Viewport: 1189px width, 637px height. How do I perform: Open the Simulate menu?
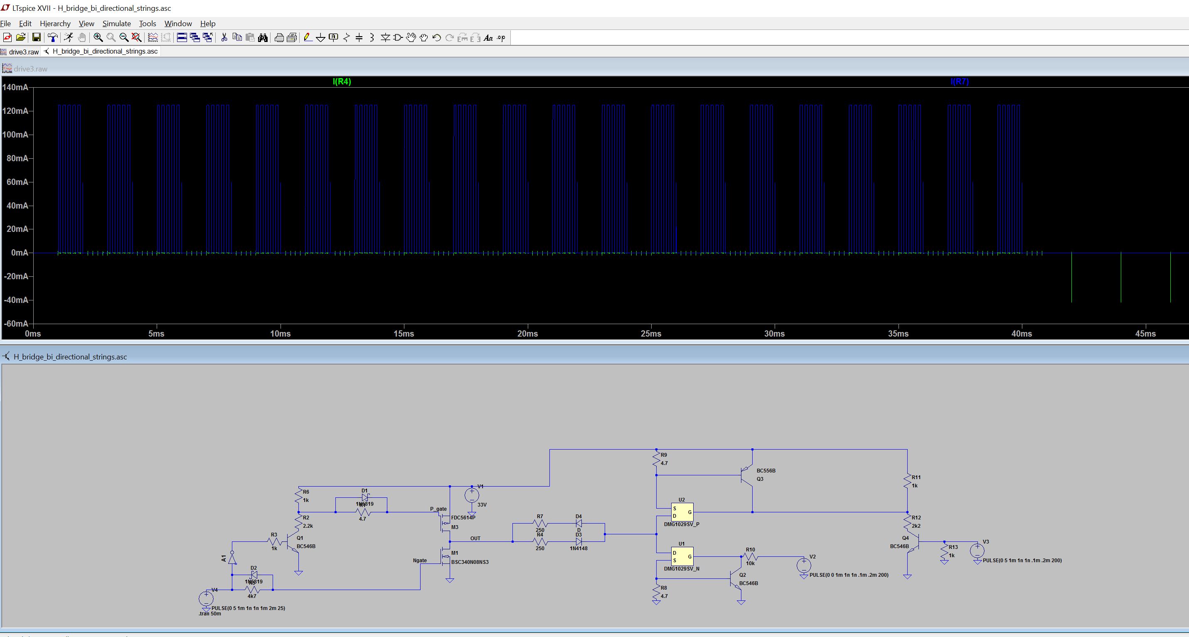pos(117,24)
